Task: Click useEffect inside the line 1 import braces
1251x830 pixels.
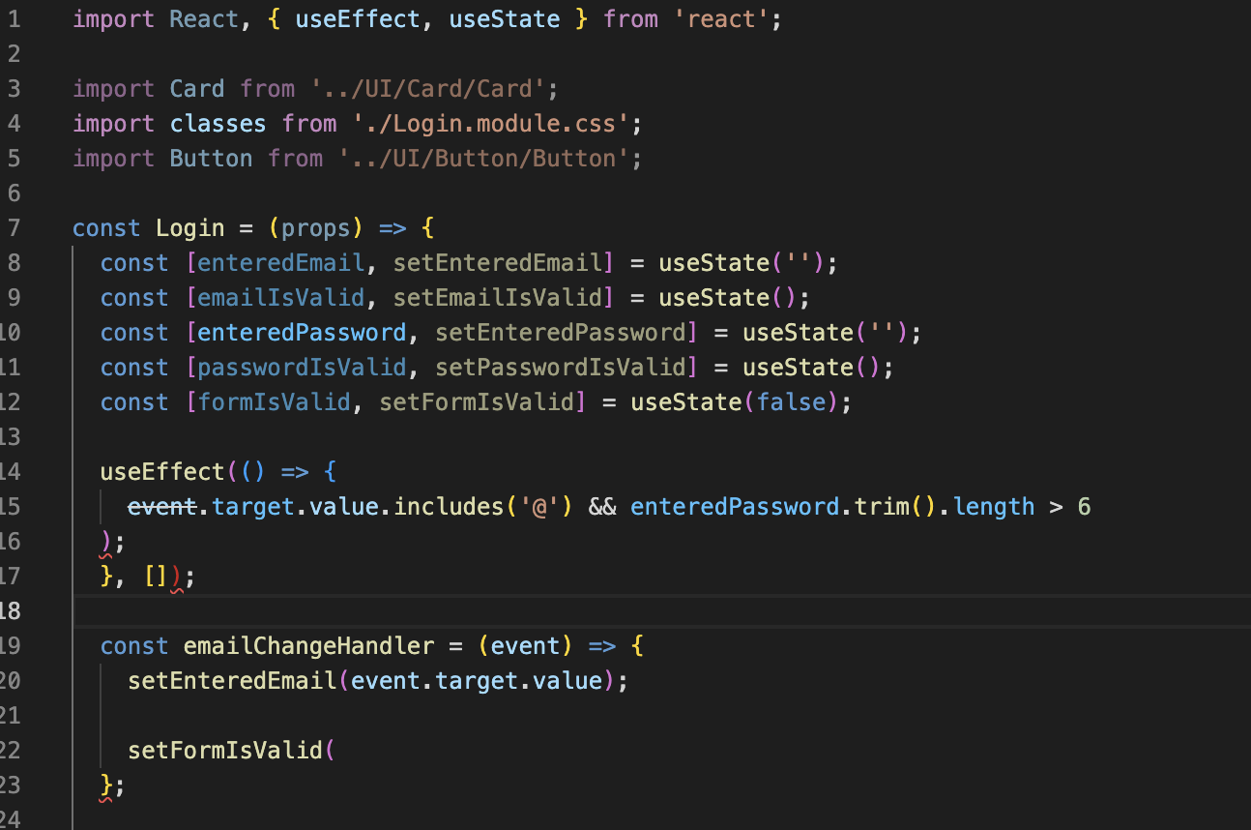Action: 358,19
